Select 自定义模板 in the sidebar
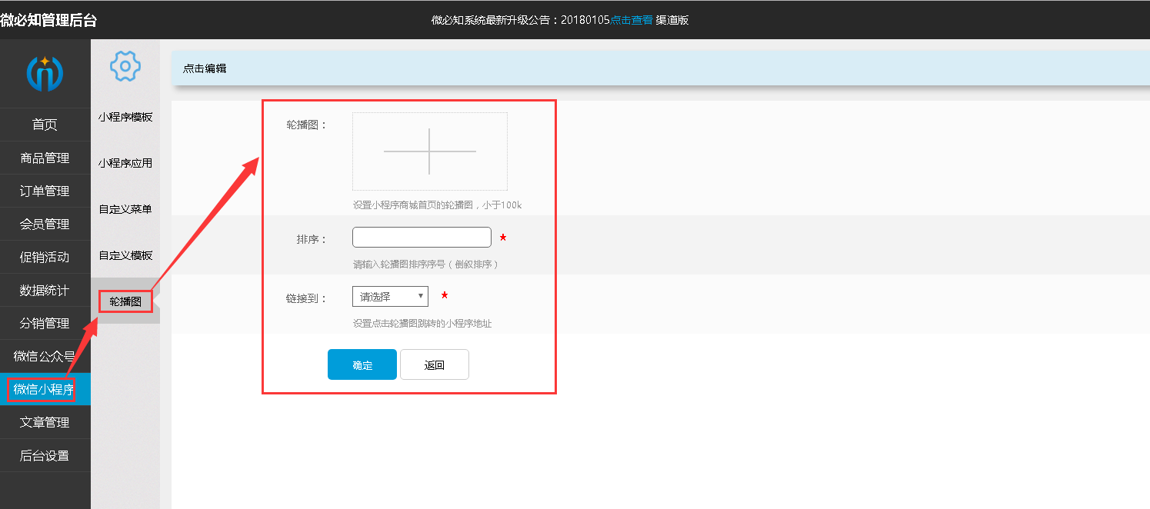Viewport: 1150px width, 509px height. pyautogui.click(x=123, y=254)
